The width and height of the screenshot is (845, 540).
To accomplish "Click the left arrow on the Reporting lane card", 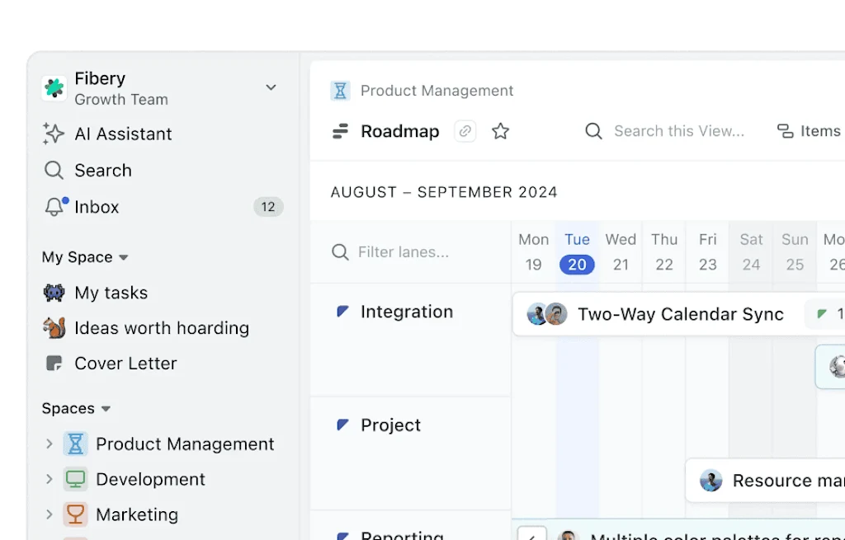I will click(x=532, y=535).
